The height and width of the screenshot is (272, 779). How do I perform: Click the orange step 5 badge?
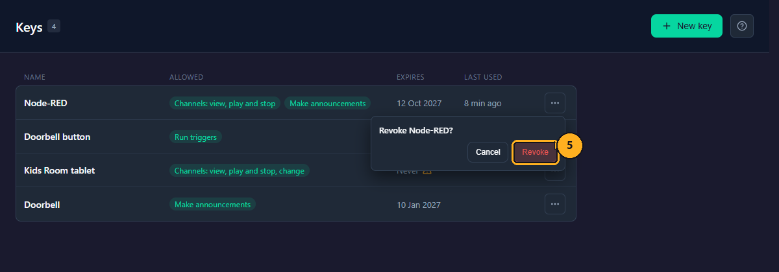pyautogui.click(x=569, y=146)
